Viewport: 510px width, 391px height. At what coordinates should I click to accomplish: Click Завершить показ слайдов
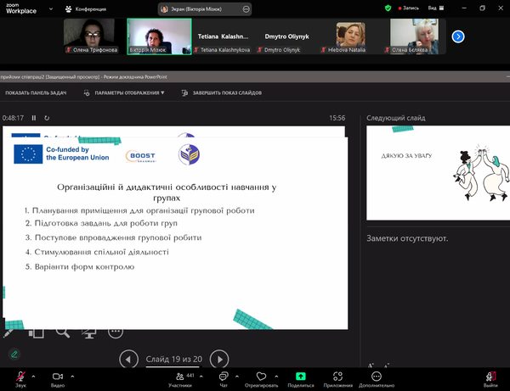(x=223, y=92)
